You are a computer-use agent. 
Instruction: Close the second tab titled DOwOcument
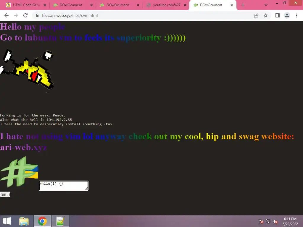91,5
